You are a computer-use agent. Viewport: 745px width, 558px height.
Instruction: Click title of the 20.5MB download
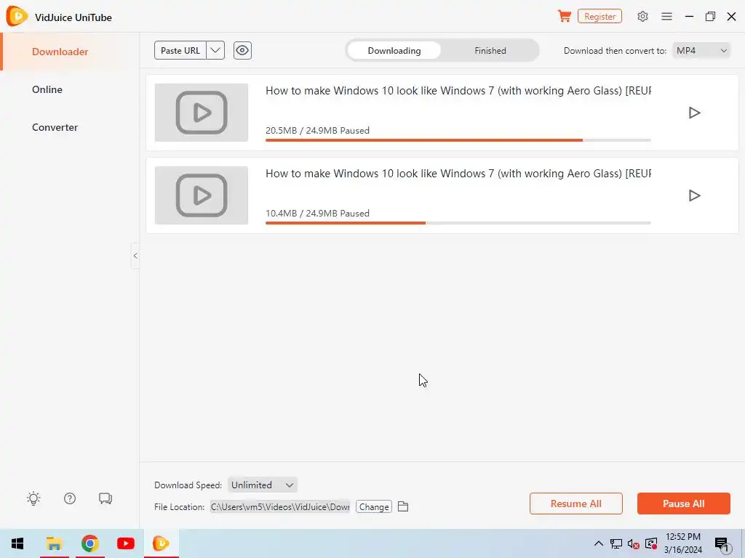coord(458,91)
